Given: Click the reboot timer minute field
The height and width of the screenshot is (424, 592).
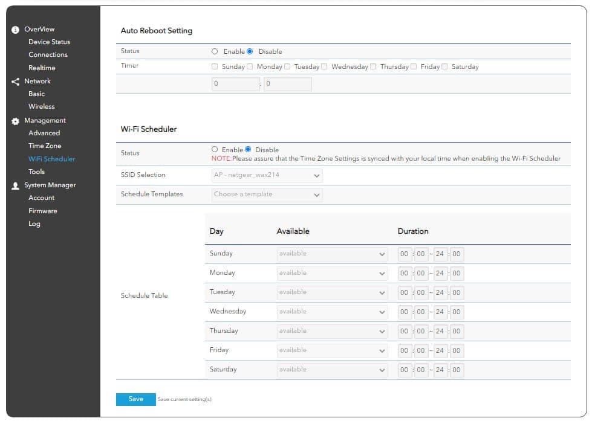Looking at the screenshot, I should [288, 84].
